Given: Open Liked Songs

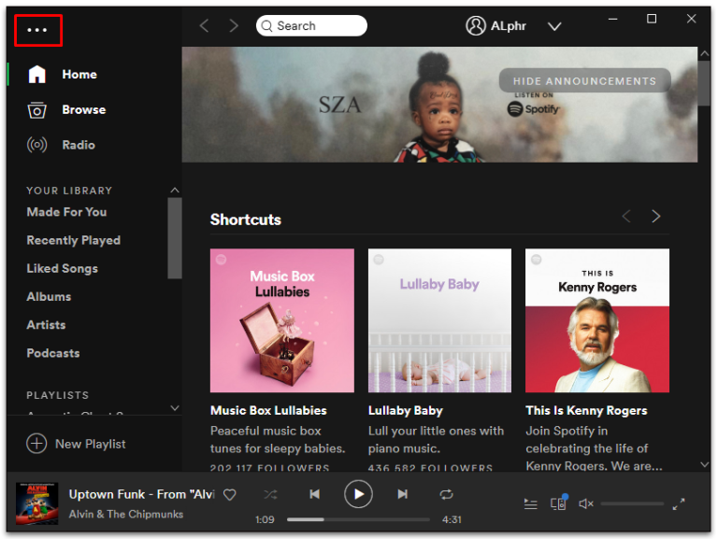Looking at the screenshot, I should (x=62, y=268).
